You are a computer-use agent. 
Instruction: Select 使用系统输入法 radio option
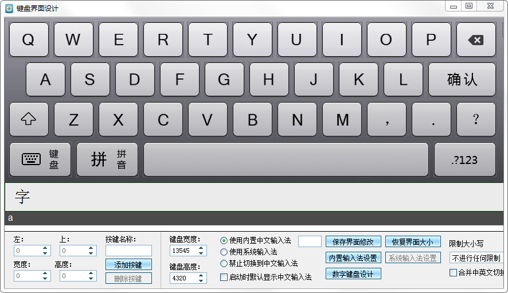pyautogui.click(x=224, y=252)
